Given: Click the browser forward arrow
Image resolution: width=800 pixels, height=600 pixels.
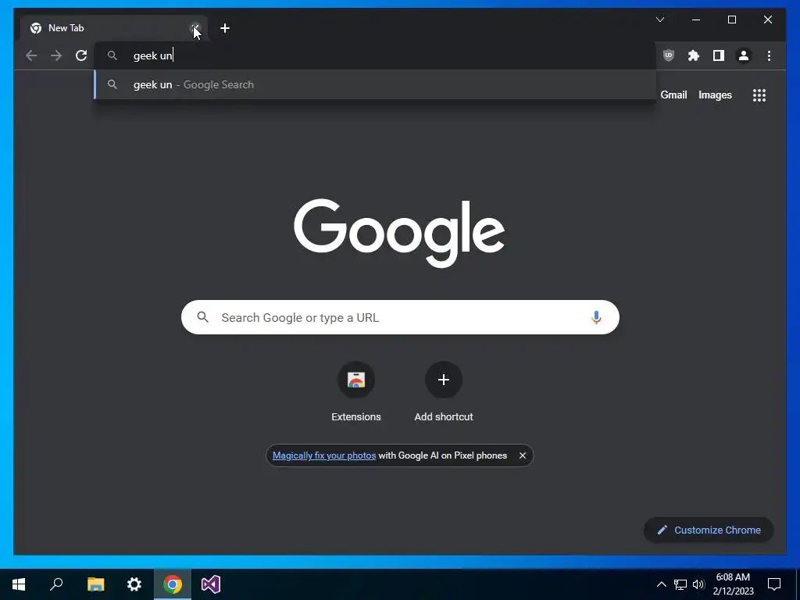Looking at the screenshot, I should 56,55.
